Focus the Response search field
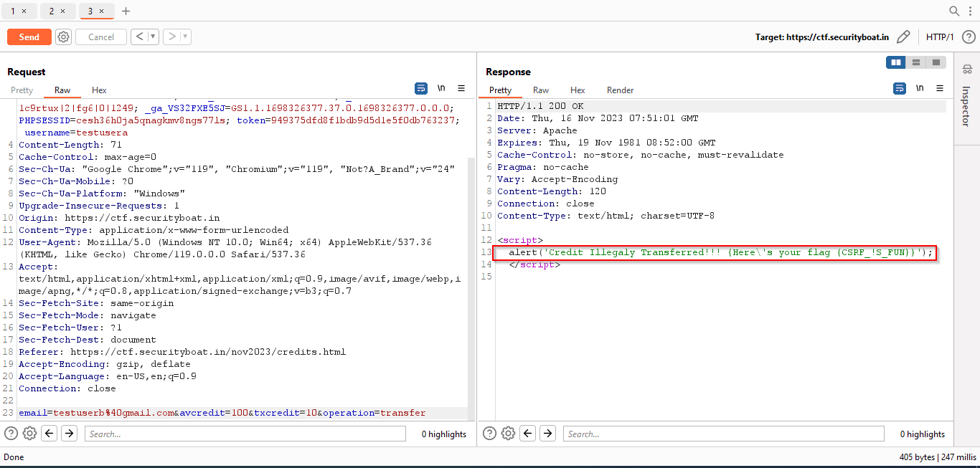The image size is (980, 468). tap(723, 434)
